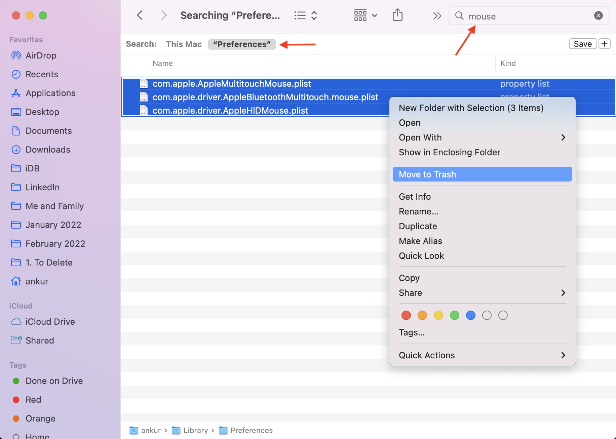Go back with the toolbar back arrow
616x439 pixels.
[x=140, y=15]
